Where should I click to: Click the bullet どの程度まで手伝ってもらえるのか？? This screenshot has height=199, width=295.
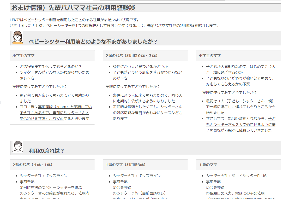click(x=51, y=67)
